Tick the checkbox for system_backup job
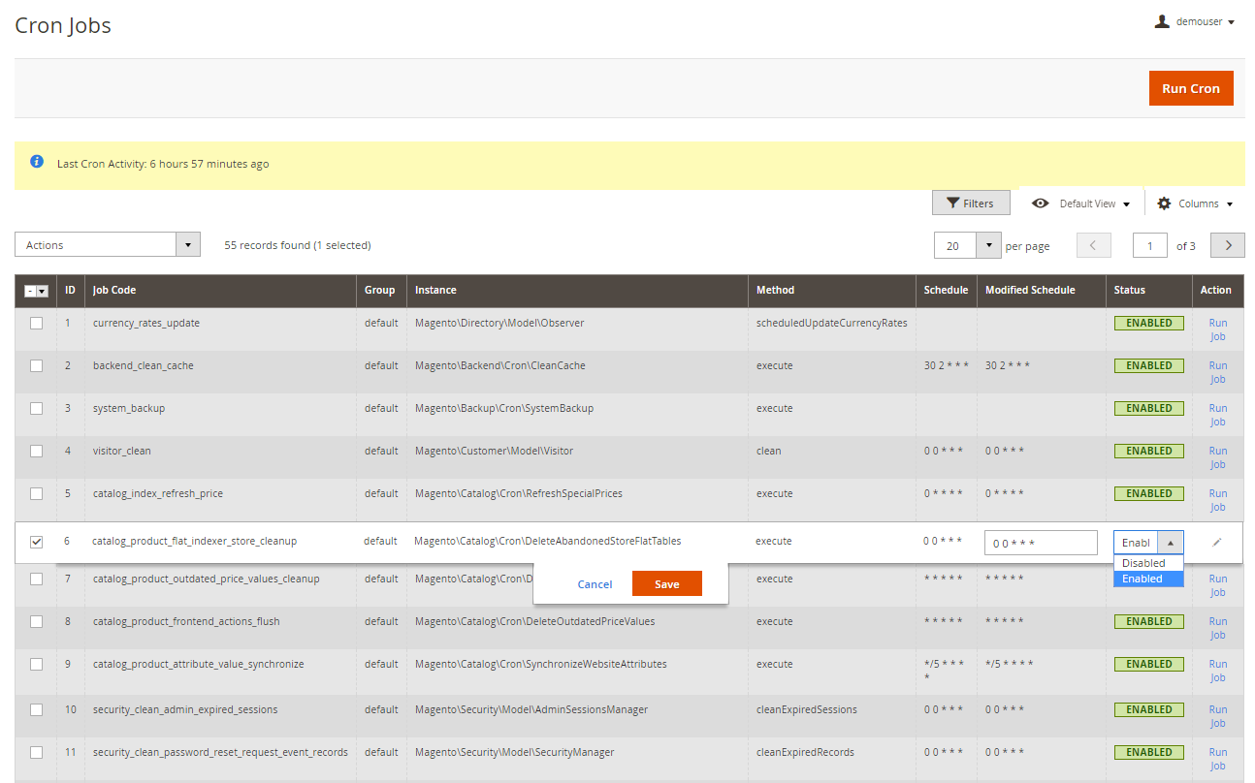 pos(36,409)
